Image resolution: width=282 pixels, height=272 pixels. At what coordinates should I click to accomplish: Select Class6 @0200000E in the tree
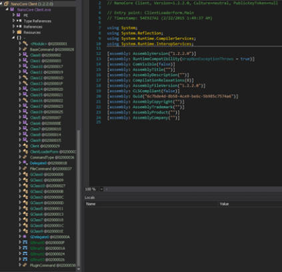pos(45,123)
